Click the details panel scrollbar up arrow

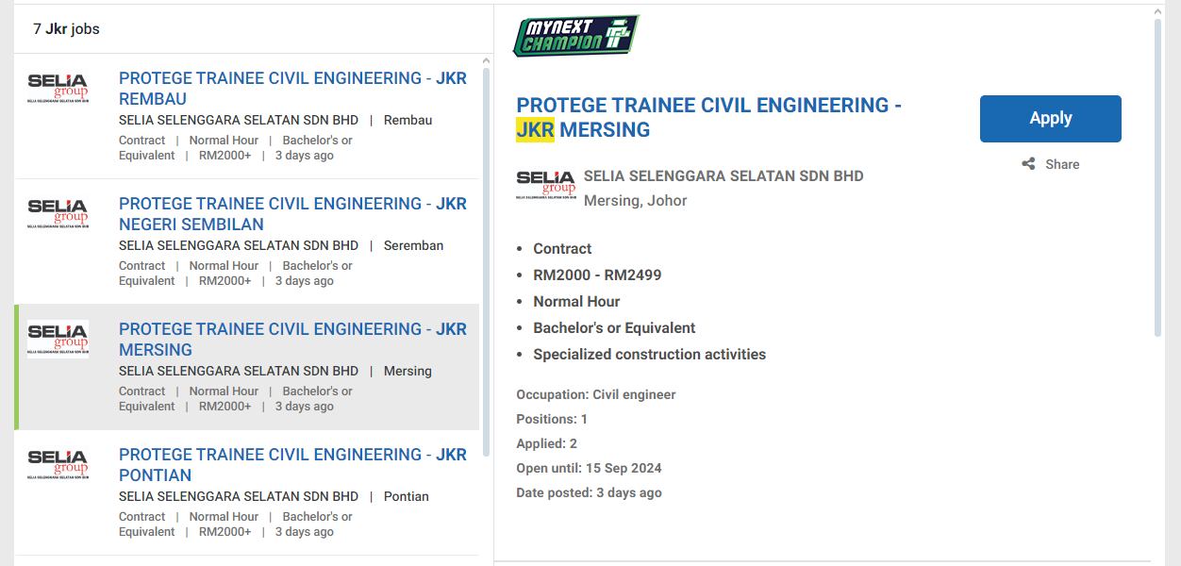(x=1158, y=11)
